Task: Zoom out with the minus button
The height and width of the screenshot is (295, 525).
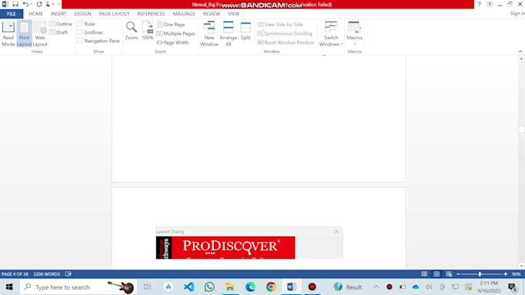Action: [x=458, y=274]
